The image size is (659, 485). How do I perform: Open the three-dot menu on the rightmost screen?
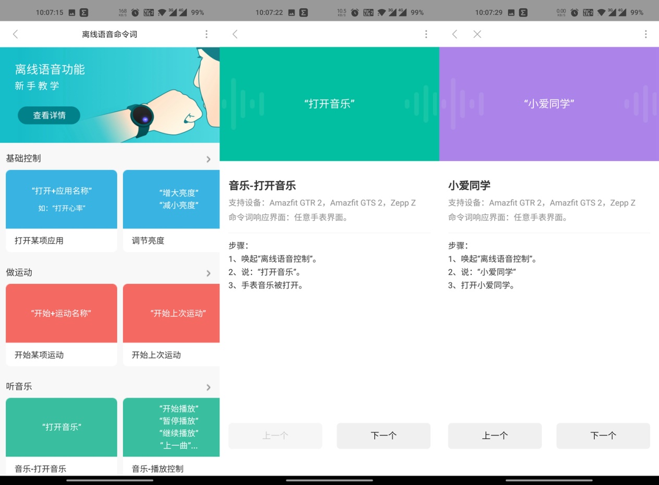[645, 34]
